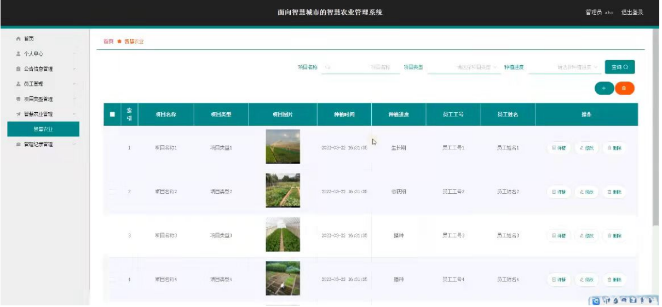
Task: Click the 种植进度 column header
Action: coord(398,115)
